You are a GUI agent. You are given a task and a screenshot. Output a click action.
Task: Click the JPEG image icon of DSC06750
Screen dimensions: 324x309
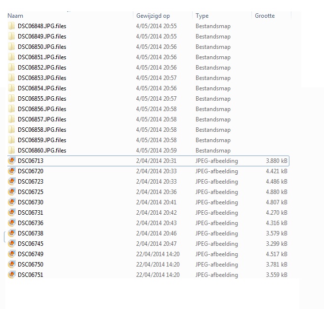point(12,264)
